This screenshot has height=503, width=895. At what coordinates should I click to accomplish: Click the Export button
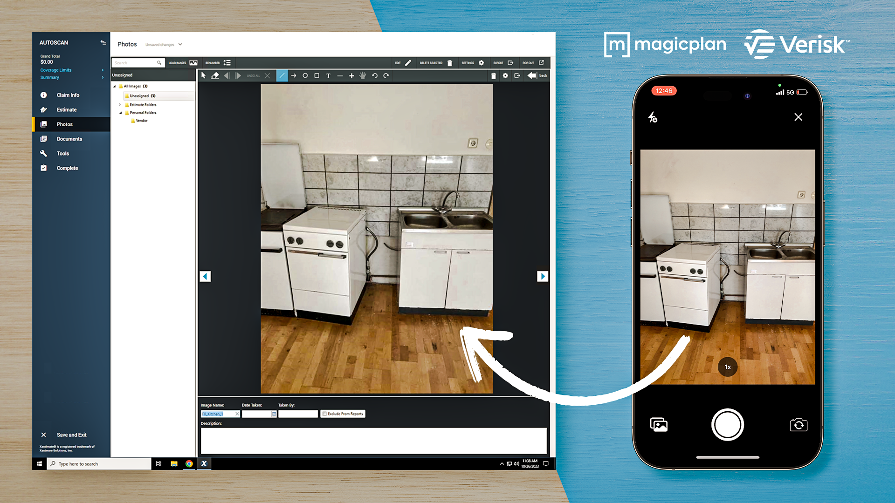[x=503, y=63]
